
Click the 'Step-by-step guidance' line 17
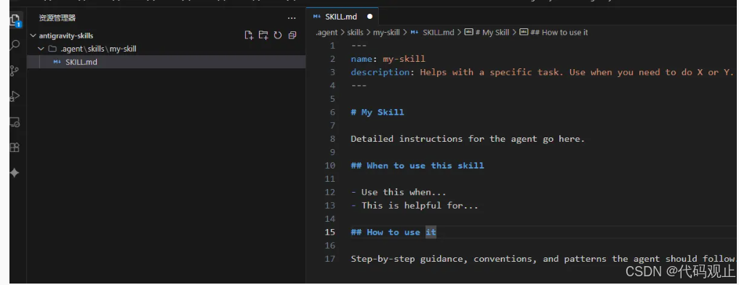coord(544,259)
